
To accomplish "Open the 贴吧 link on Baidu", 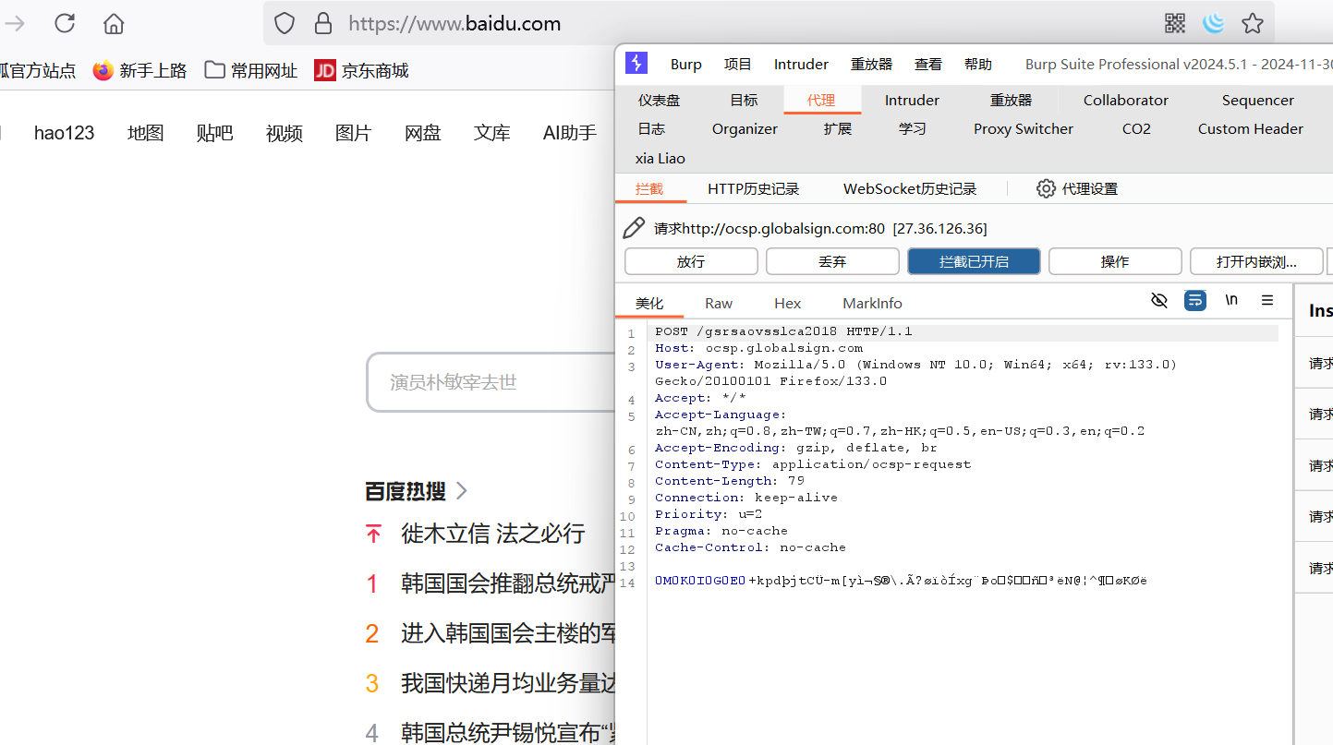I will [x=215, y=133].
